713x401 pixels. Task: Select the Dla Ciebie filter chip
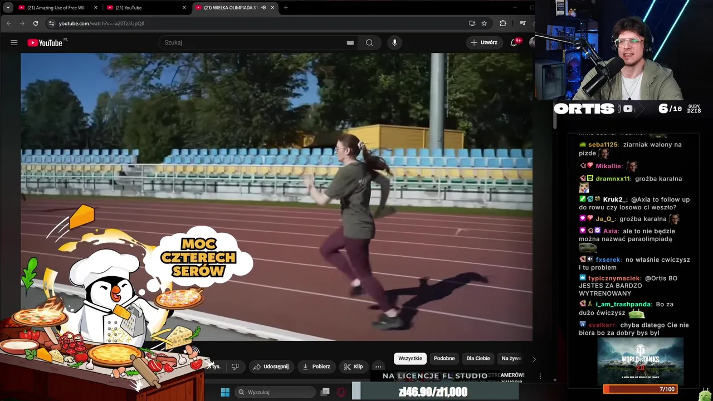478,359
